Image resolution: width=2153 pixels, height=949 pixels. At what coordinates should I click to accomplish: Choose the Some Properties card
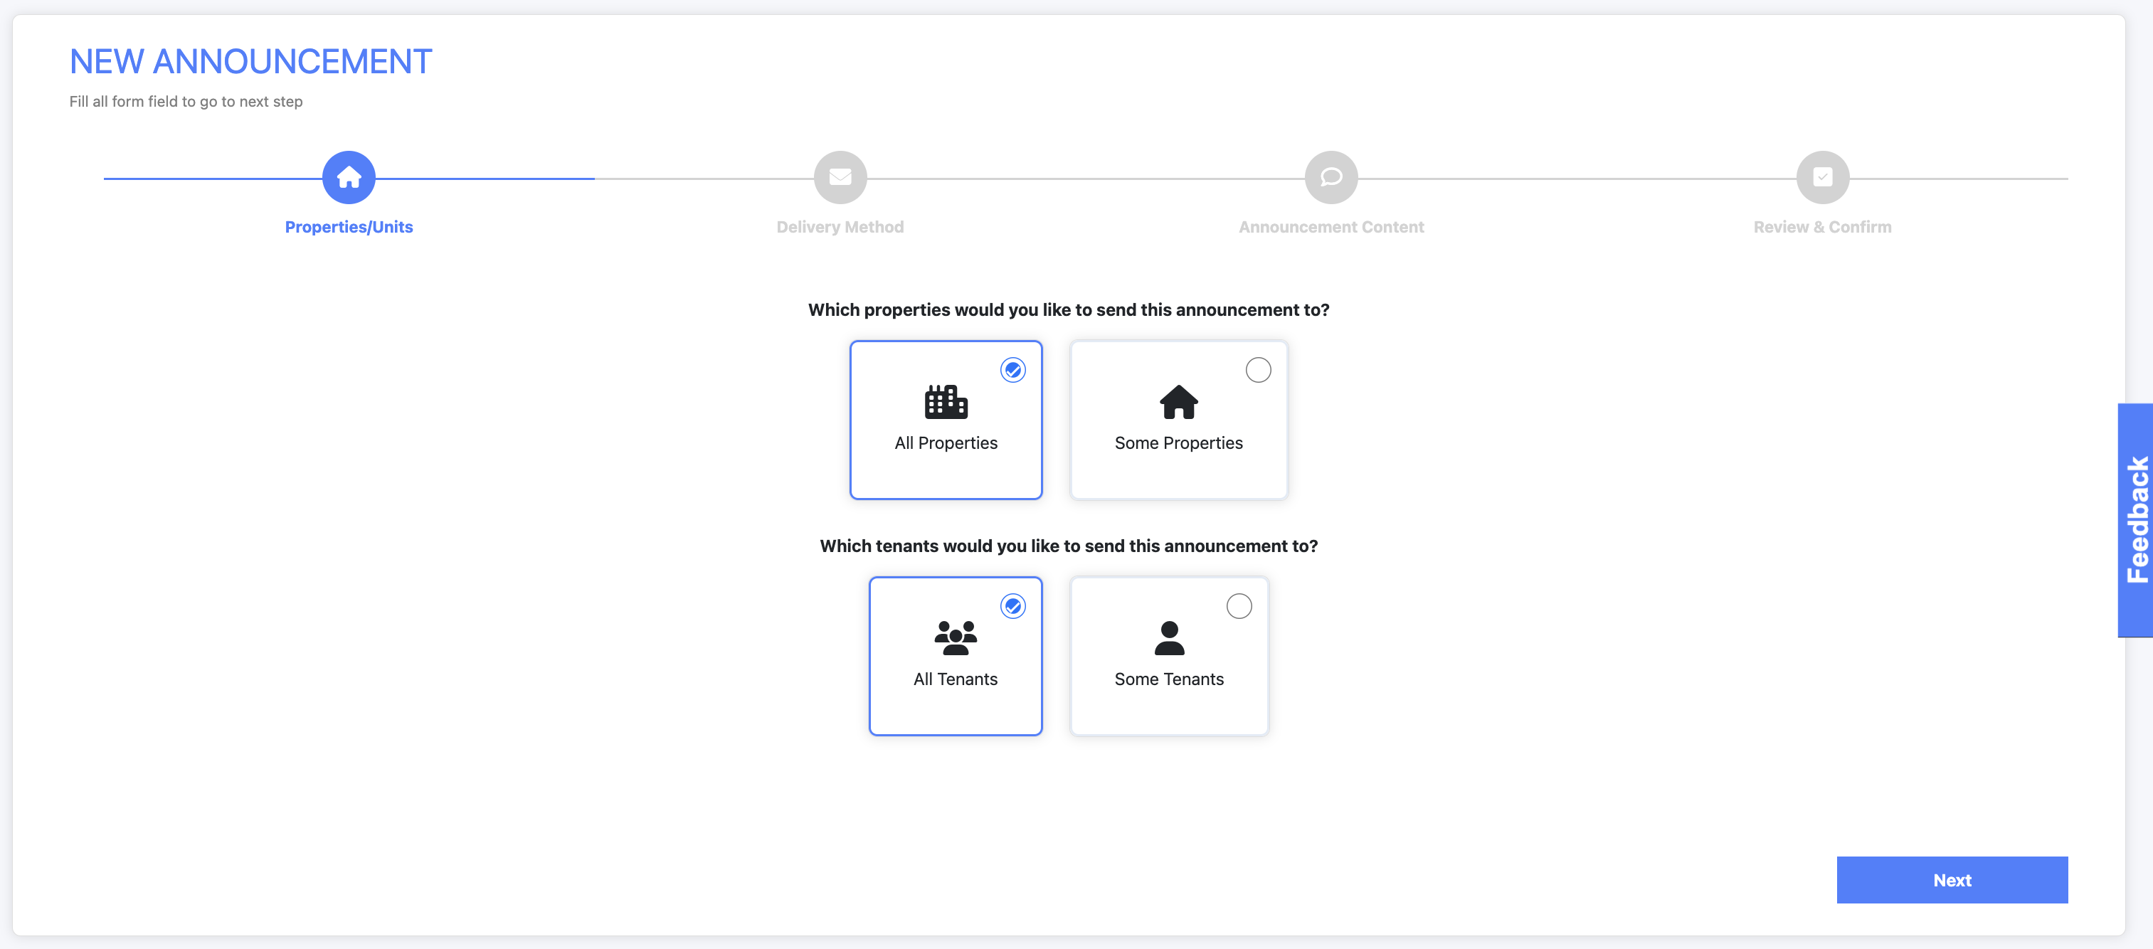coord(1178,420)
